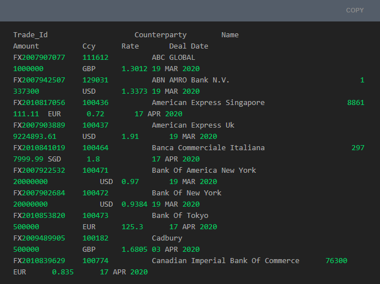
Task: Select counterparty number 129031
Action: [x=95, y=80]
